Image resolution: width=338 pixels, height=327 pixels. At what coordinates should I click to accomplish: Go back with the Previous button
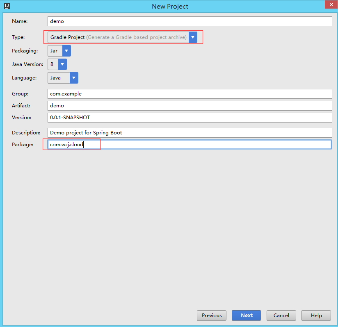[x=212, y=316]
